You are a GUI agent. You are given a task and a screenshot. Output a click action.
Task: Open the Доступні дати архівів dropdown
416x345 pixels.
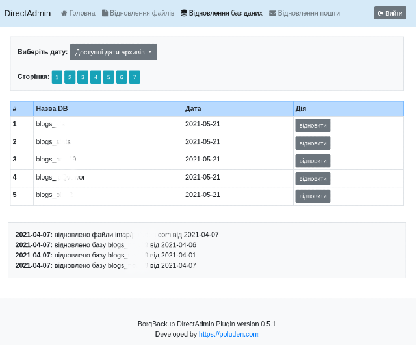click(112, 52)
